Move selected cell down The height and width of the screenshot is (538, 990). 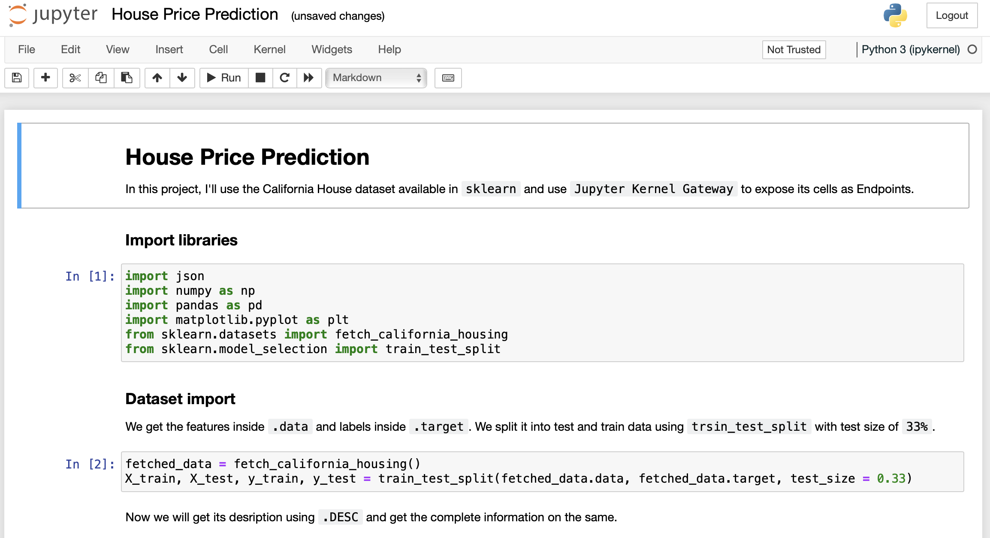pyautogui.click(x=182, y=78)
